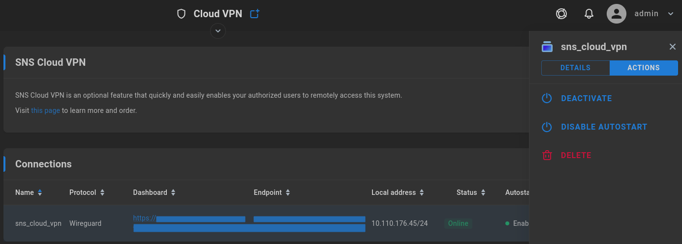
Task: Open the help lifebuoy icon
Action: (x=561, y=14)
